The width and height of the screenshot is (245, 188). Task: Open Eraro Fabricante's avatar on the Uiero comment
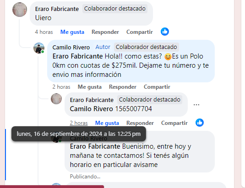[x=20, y=10]
